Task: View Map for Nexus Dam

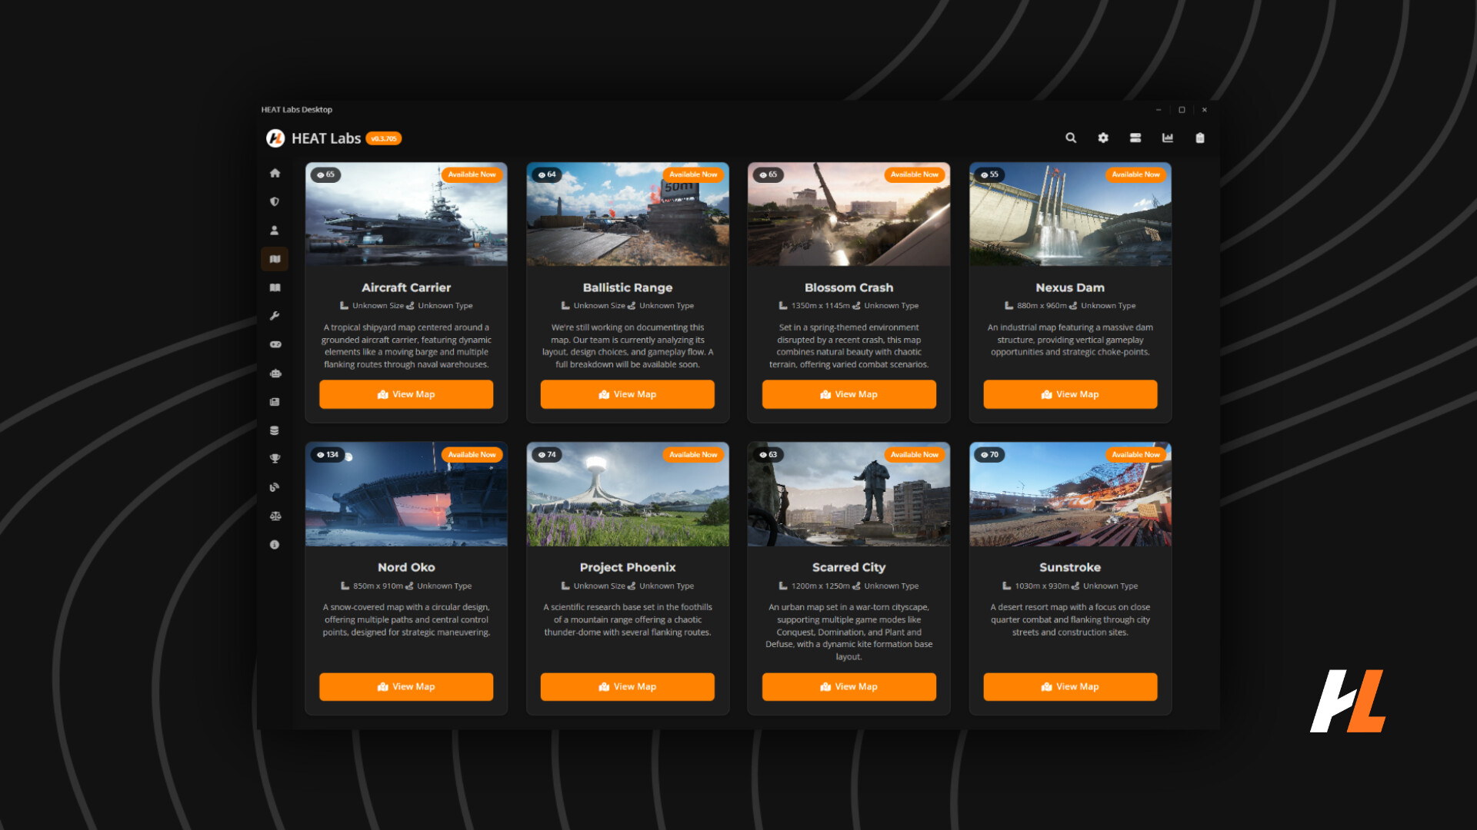Action: click(1070, 394)
